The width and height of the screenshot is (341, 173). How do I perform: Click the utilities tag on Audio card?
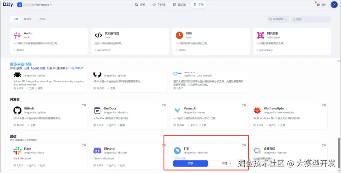(20, 50)
